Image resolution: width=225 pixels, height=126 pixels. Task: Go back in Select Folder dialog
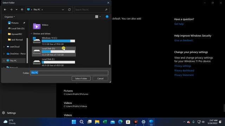pyautogui.click(x=5, y=9)
